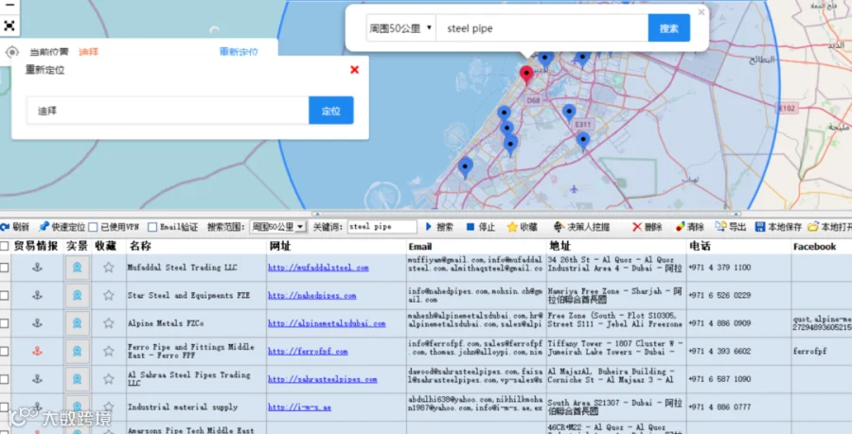Click the 关键词 keyword input field
This screenshot has height=434, width=852.
pyautogui.click(x=382, y=227)
